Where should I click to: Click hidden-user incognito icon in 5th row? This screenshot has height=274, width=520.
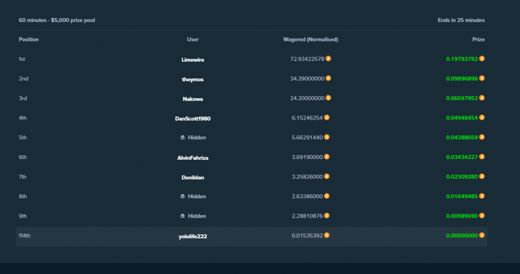[x=183, y=137]
